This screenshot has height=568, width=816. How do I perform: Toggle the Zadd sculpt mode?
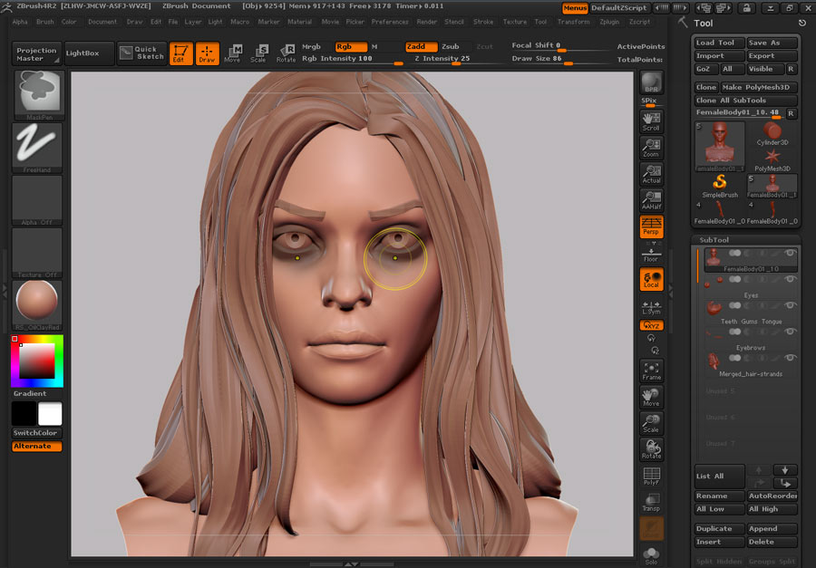(421, 47)
